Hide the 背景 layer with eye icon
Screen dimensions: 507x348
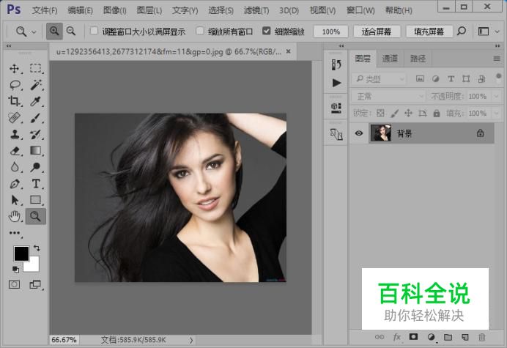click(x=359, y=133)
